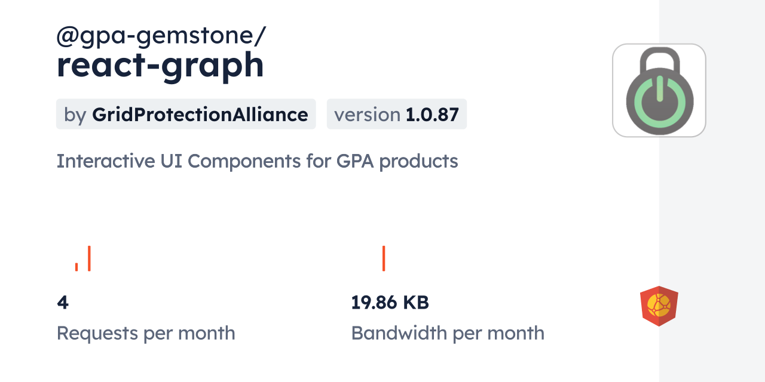765x382 pixels.
Task: Click the red jsDelivr shield icon
Action: 659,306
